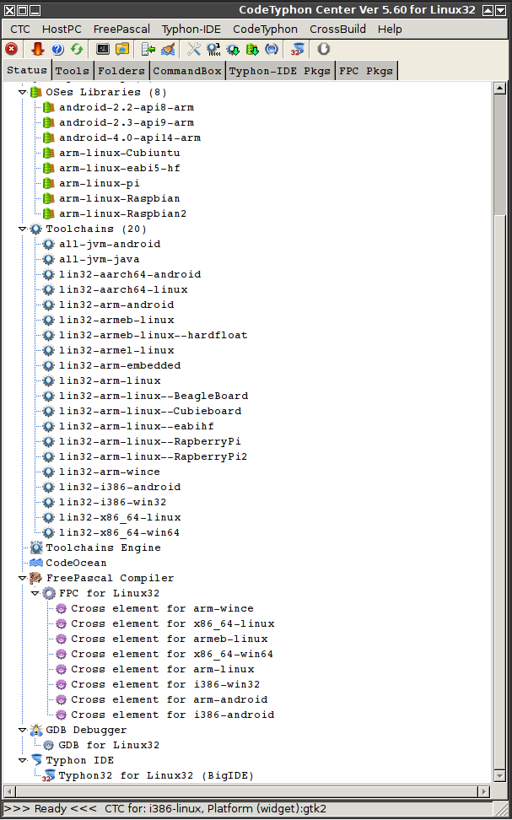Click the FPC for Linux32 ring icon
Viewport: 512px width, 820px height.
[49, 593]
